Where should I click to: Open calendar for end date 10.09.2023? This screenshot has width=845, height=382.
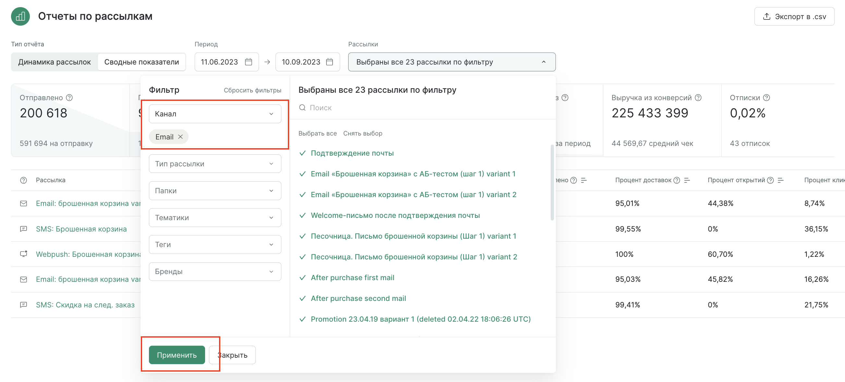pyautogui.click(x=330, y=62)
